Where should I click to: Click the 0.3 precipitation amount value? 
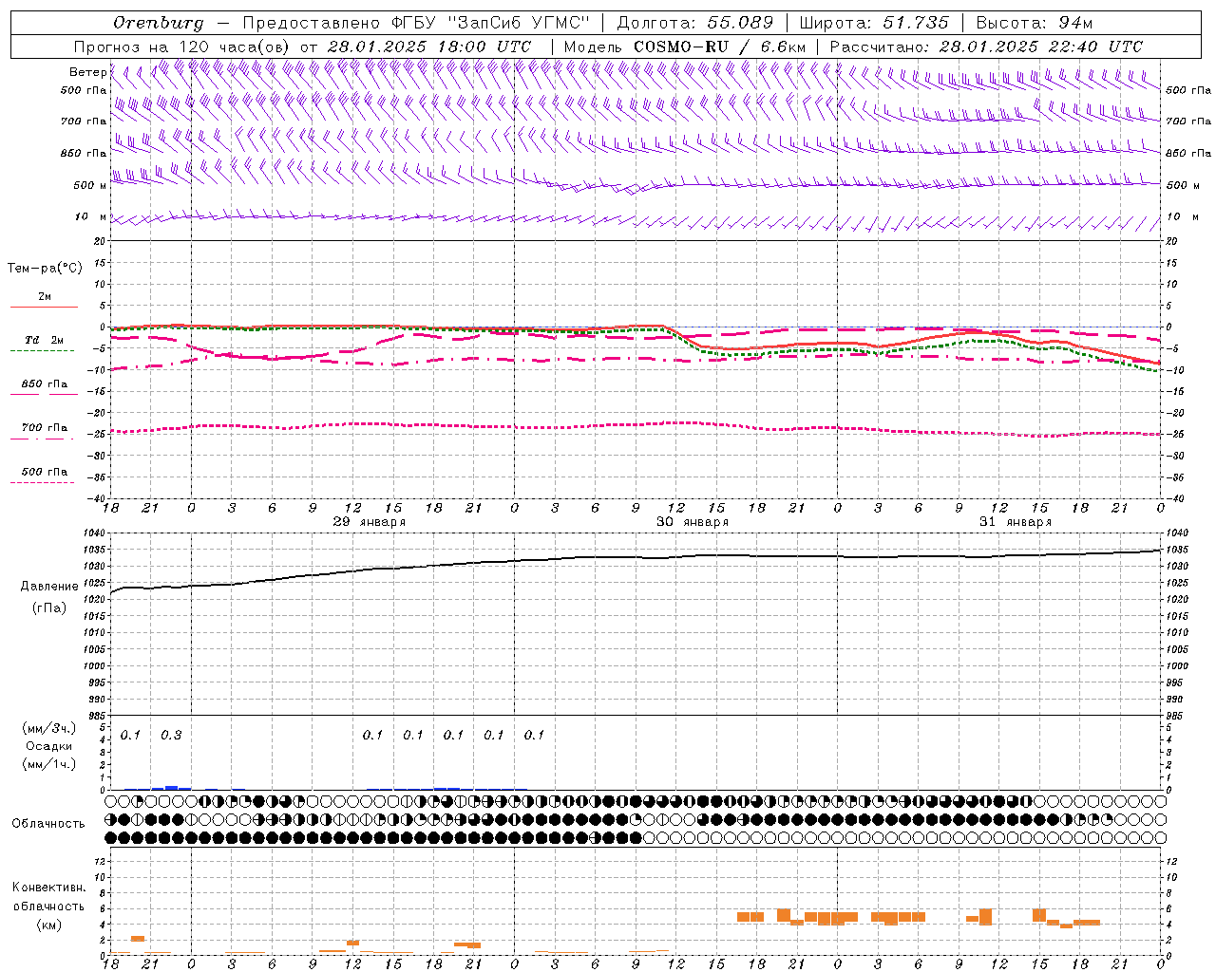(x=171, y=736)
